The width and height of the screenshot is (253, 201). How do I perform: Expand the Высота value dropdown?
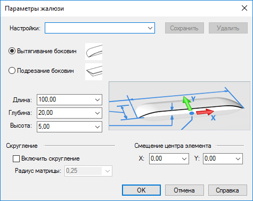[x=97, y=127]
